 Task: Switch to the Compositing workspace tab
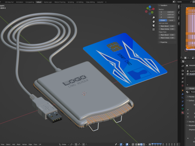pos(30,2)
